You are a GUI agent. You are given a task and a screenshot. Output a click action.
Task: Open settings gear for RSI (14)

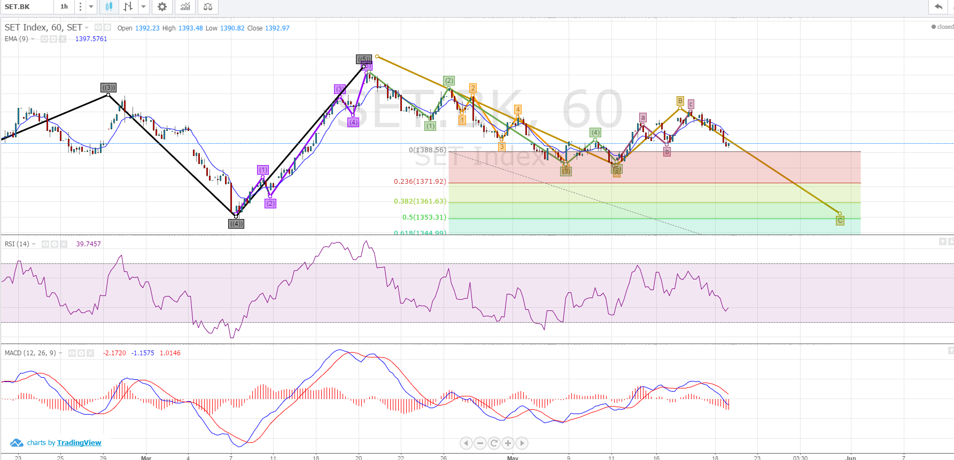(x=55, y=244)
